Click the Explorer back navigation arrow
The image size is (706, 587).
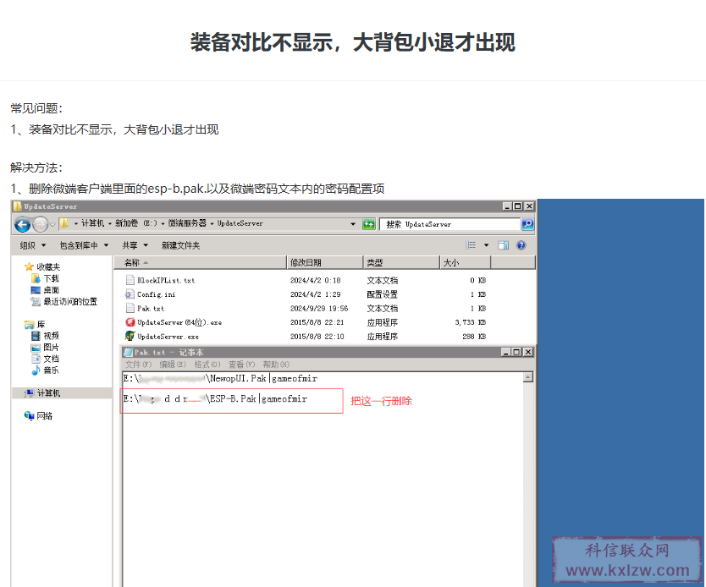[x=23, y=224]
